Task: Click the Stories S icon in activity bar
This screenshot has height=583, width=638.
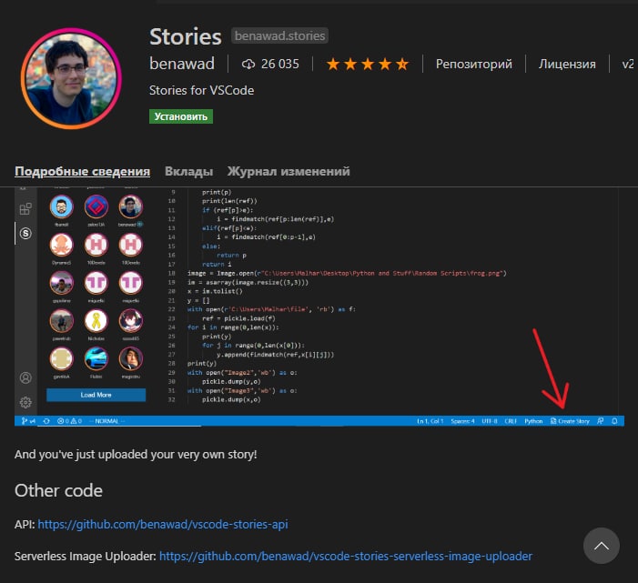Action: click(x=25, y=234)
